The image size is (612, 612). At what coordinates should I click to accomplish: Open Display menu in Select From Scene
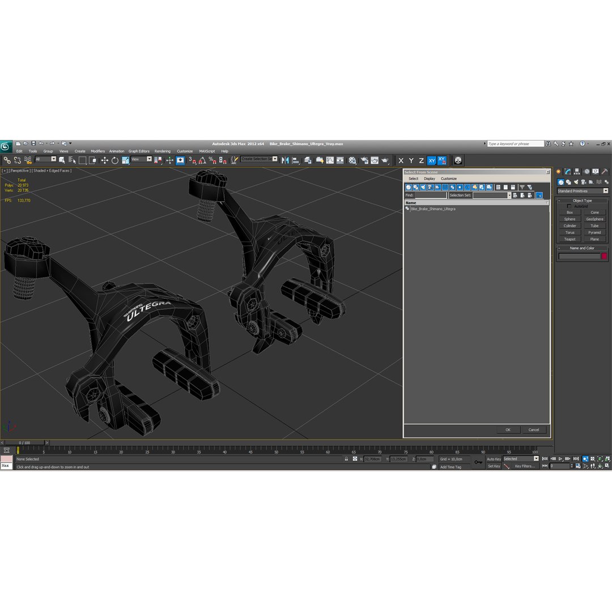[430, 178]
